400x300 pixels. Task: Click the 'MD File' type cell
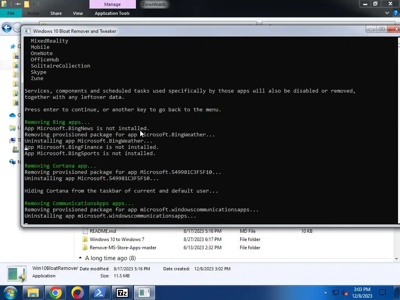tap(247, 231)
